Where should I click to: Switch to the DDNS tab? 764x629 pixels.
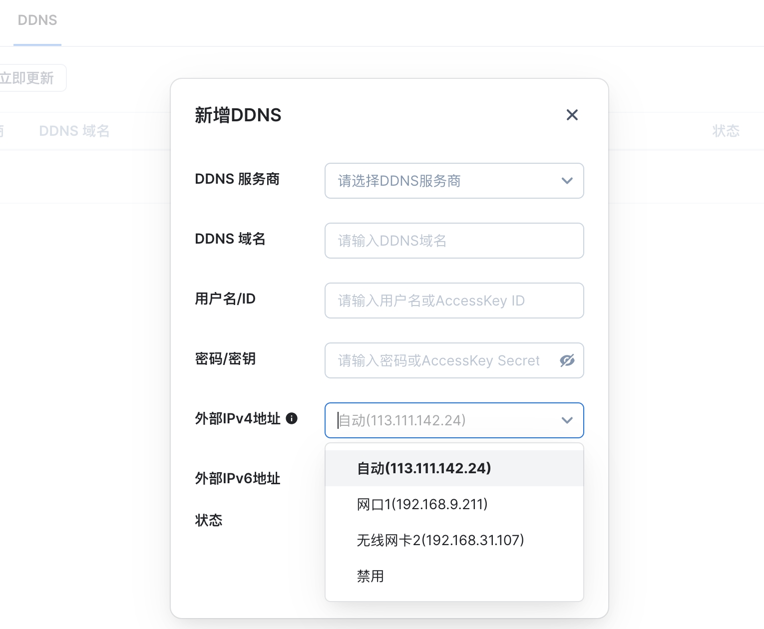tap(37, 20)
